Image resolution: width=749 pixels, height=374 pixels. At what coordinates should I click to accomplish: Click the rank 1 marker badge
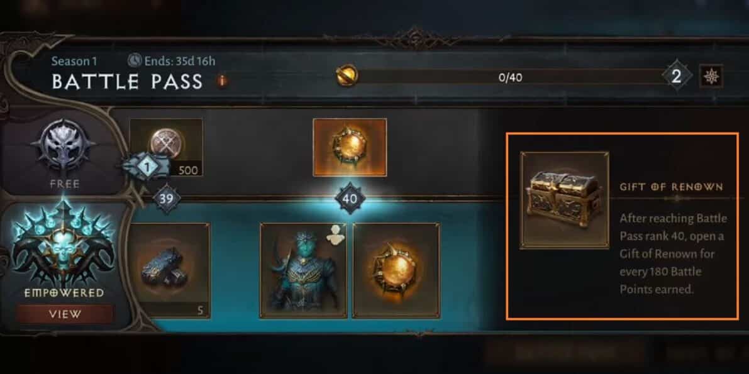tap(147, 166)
